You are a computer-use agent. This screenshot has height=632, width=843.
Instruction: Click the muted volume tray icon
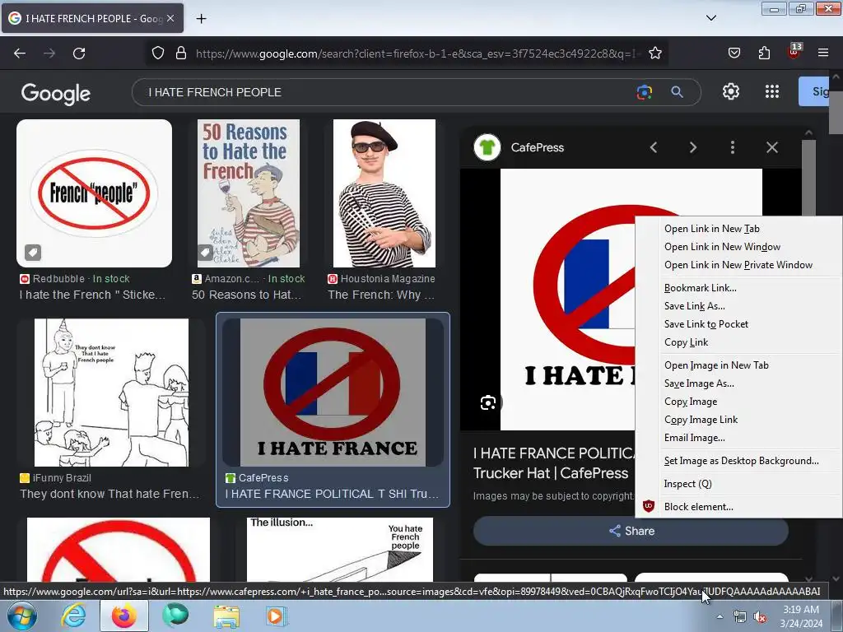coord(760,617)
